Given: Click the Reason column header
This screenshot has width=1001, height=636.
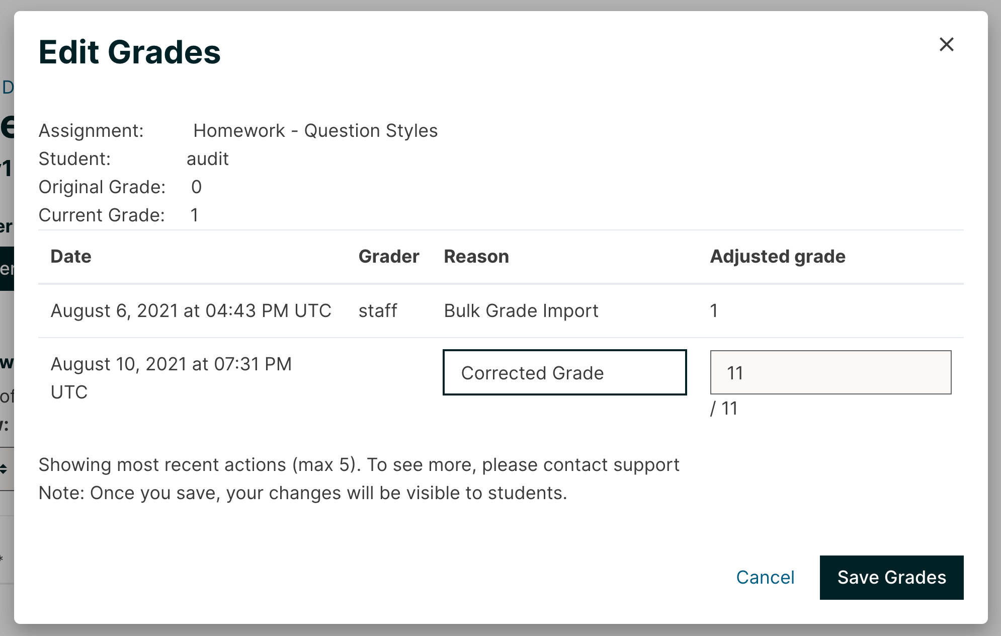Looking at the screenshot, I should pyautogui.click(x=476, y=257).
